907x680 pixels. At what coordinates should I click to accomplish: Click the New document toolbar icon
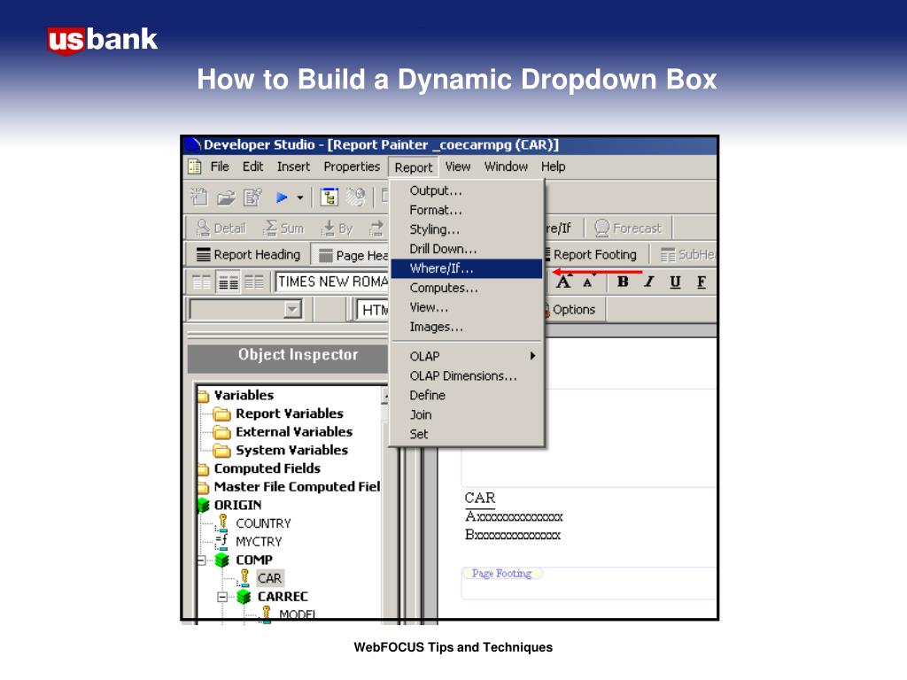(199, 197)
